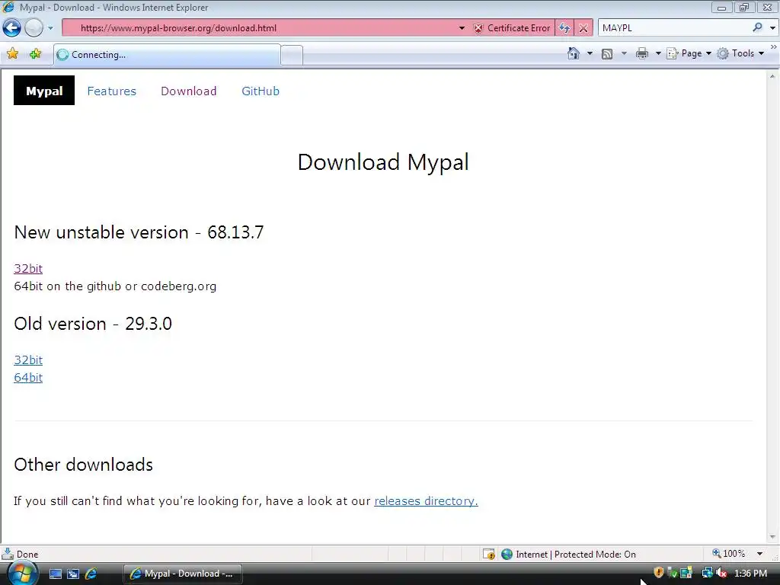Screen dimensions: 780x585
Task: Launch Internet Explorer from quick launch
Action: 91,574
